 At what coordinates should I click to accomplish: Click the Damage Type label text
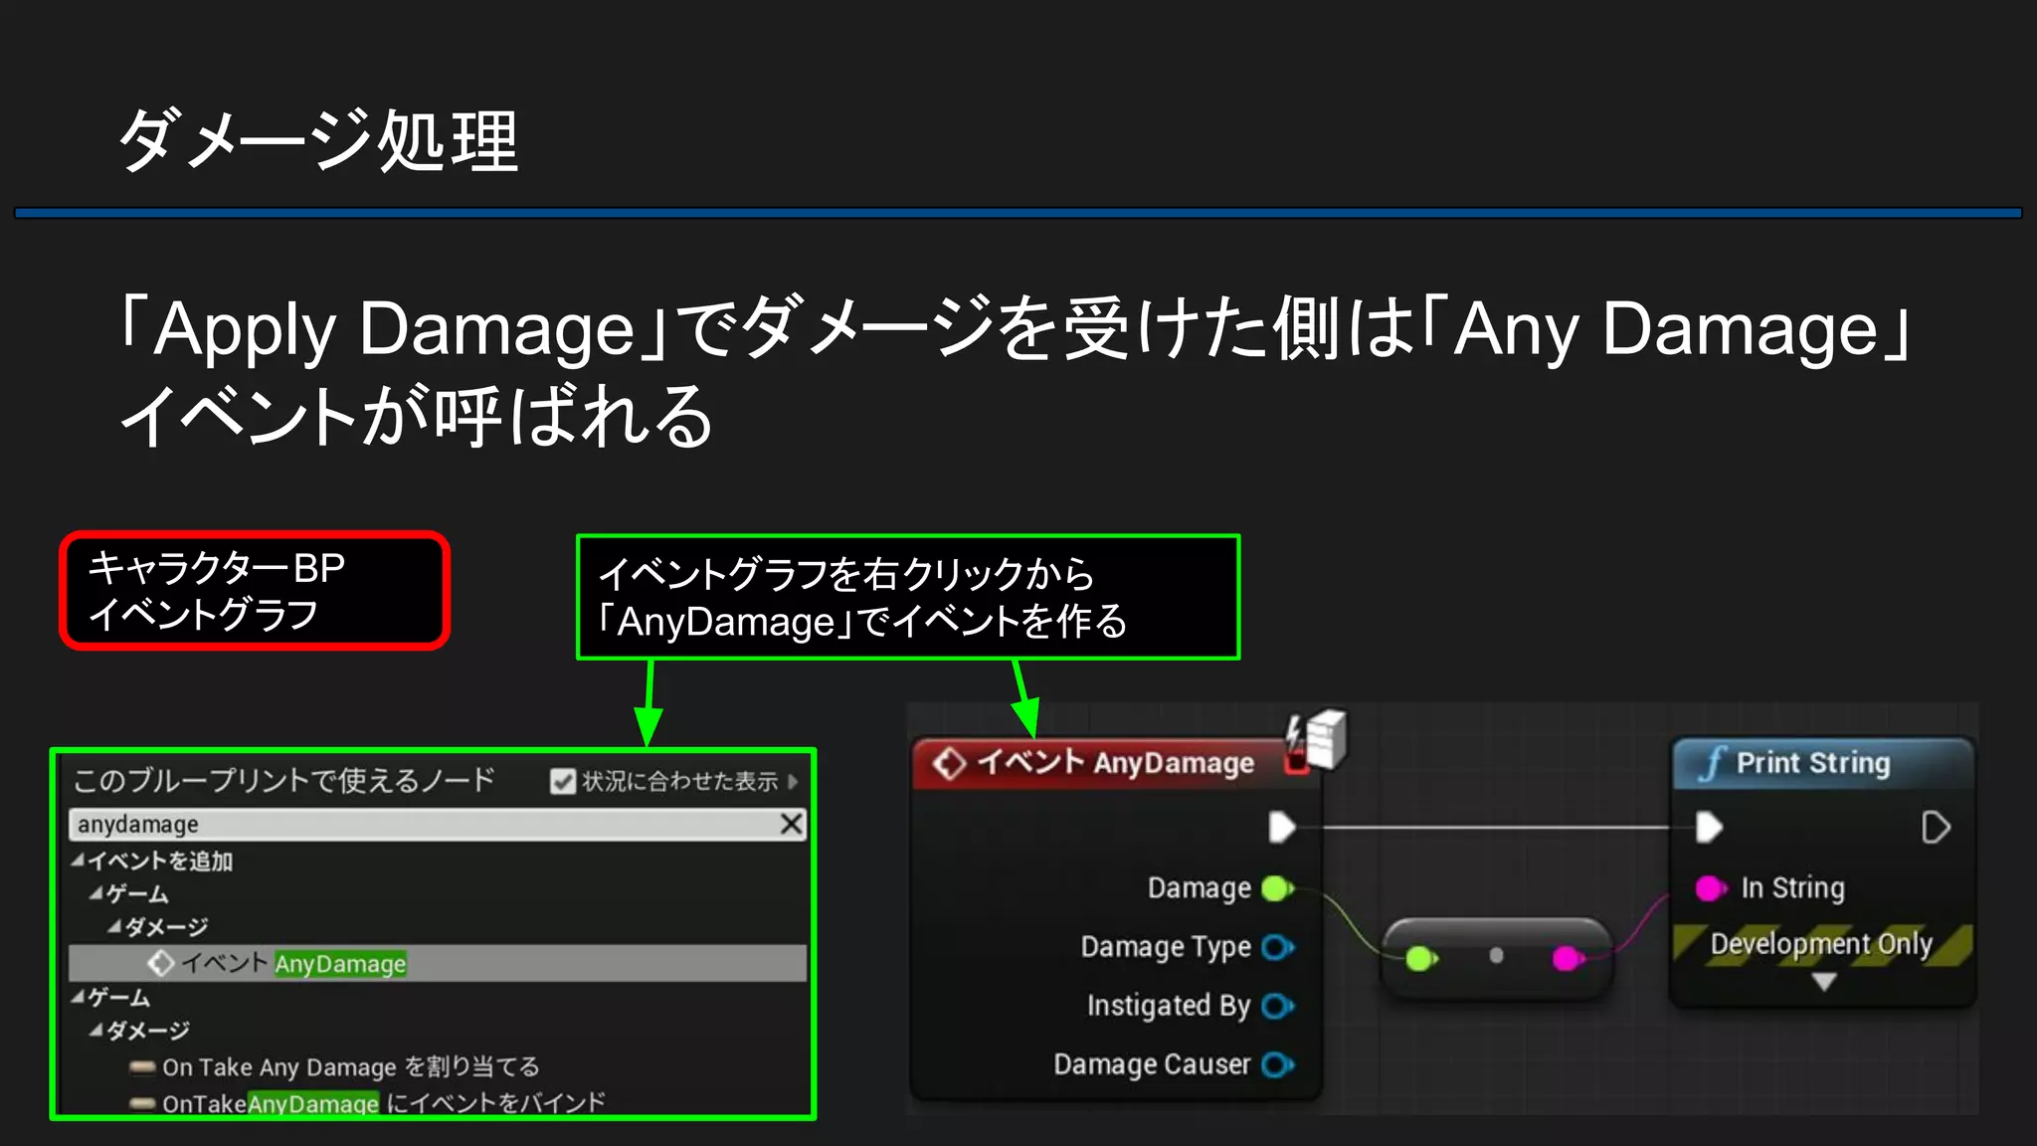[x=1166, y=947]
